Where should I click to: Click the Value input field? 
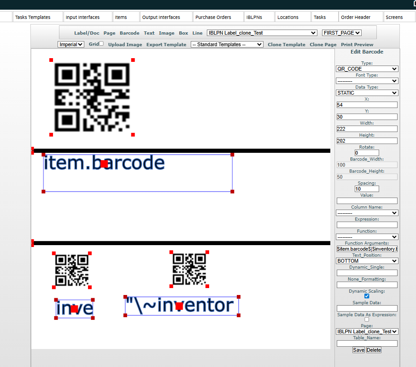point(367,201)
